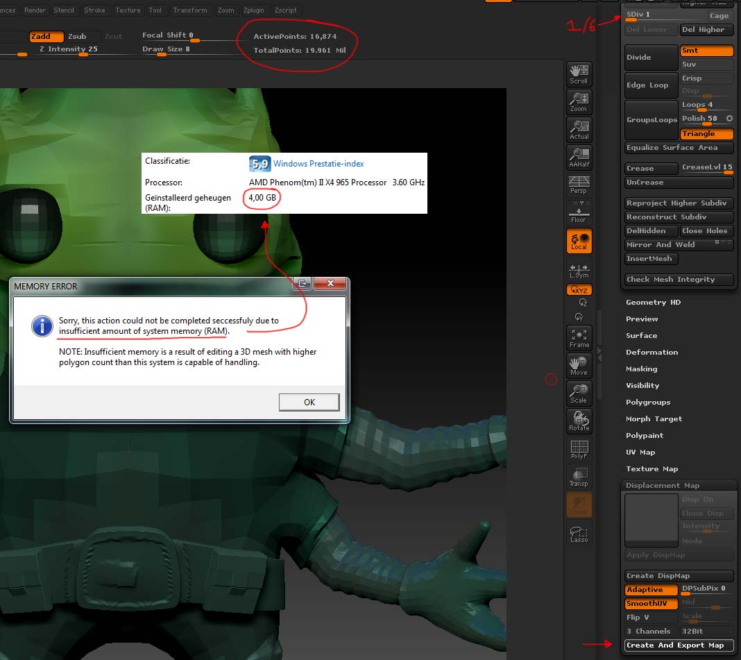
Task: Expand the Deformation panel
Action: point(652,352)
